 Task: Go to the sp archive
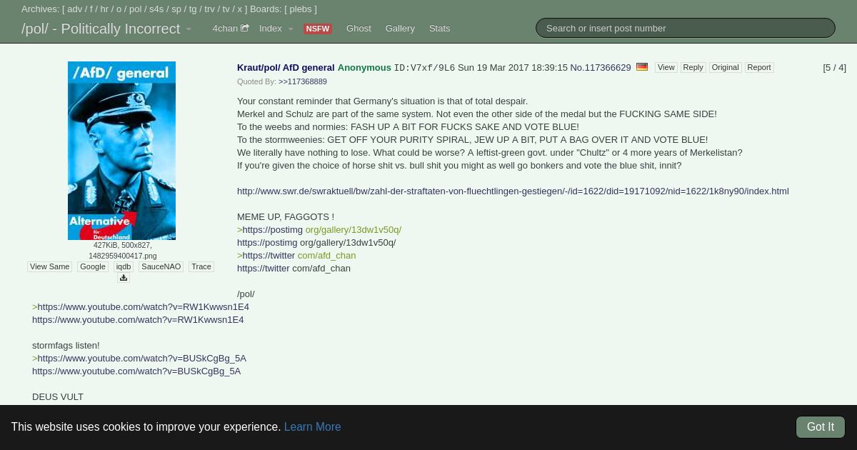coord(176,9)
